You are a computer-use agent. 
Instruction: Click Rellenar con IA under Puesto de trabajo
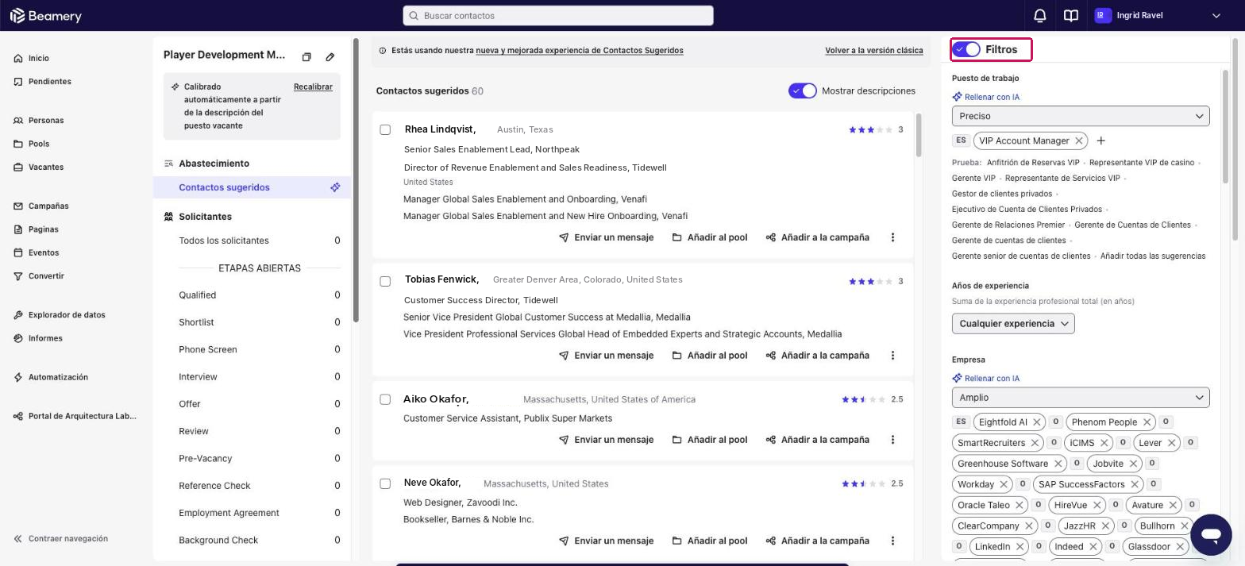pos(985,97)
